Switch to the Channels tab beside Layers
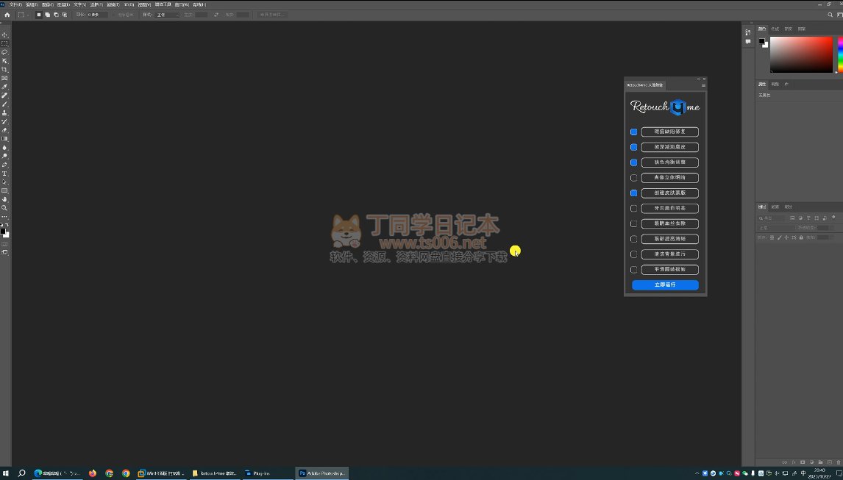The width and height of the screenshot is (843, 480). (x=775, y=207)
